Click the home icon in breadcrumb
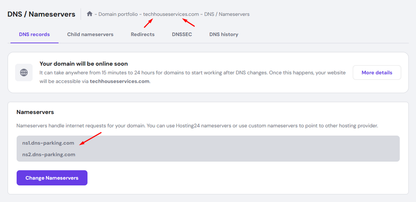The height and width of the screenshot is (202, 416). pyautogui.click(x=89, y=14)
